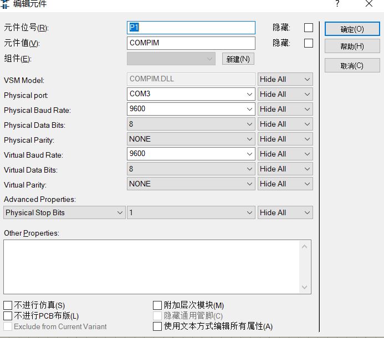Image resolution: width=384 pixels, height=338 pixels.
Task: Click the 元件值 field containing COMPIM
Action: pos(191,43)
